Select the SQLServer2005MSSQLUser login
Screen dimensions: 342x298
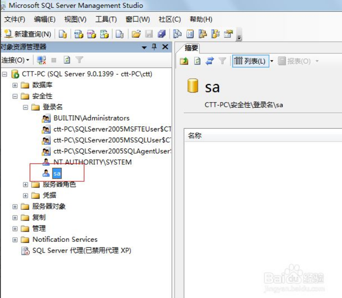[112, 140]
